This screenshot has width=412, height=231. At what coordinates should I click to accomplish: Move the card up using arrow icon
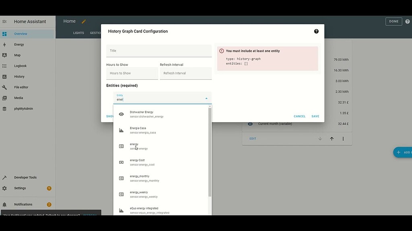(331, 138)
